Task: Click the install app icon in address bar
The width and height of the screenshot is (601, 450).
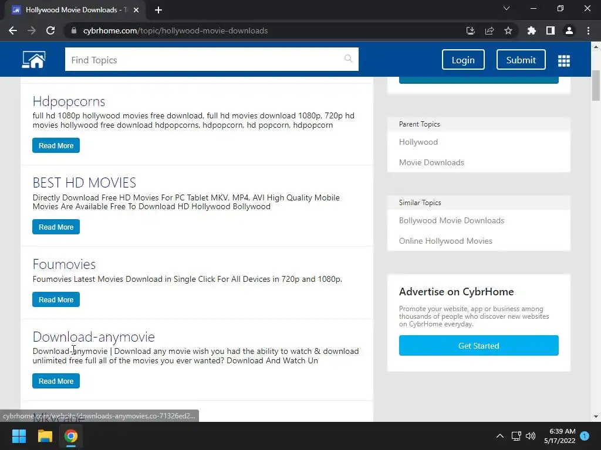Action: 470,30
